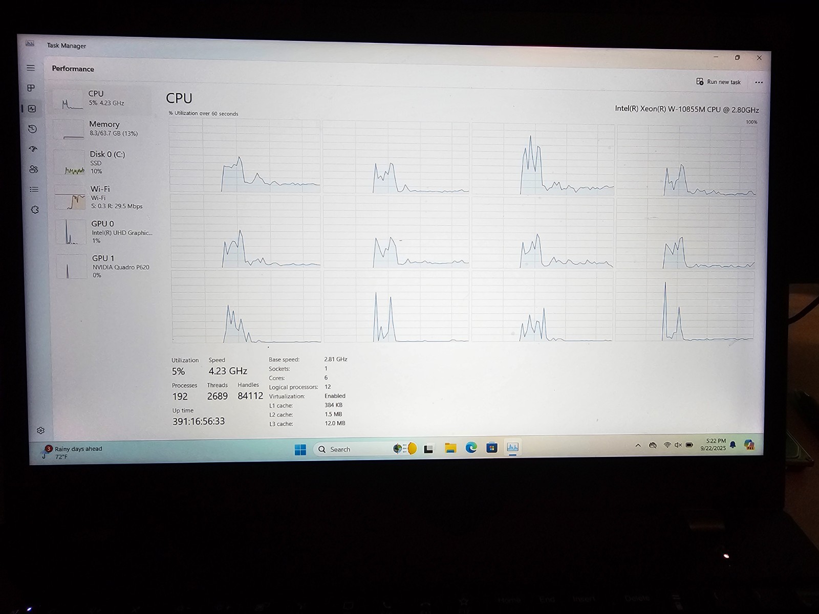
Task: Click the Disk 0 mini graph thumbnail
Action: [69, 163]
